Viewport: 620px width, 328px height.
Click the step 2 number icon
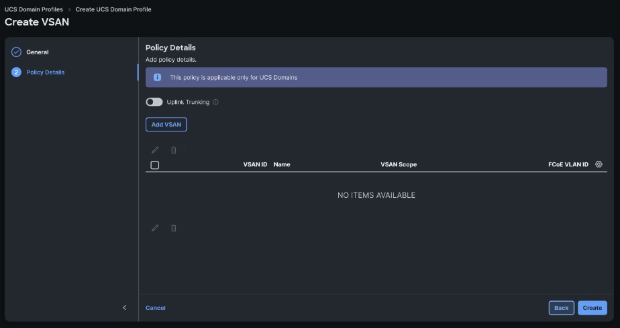tap(16, 72)
